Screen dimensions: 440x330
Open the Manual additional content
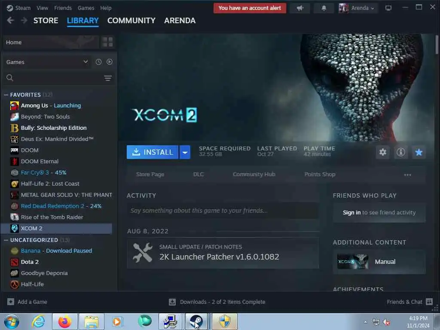point(379,262)
